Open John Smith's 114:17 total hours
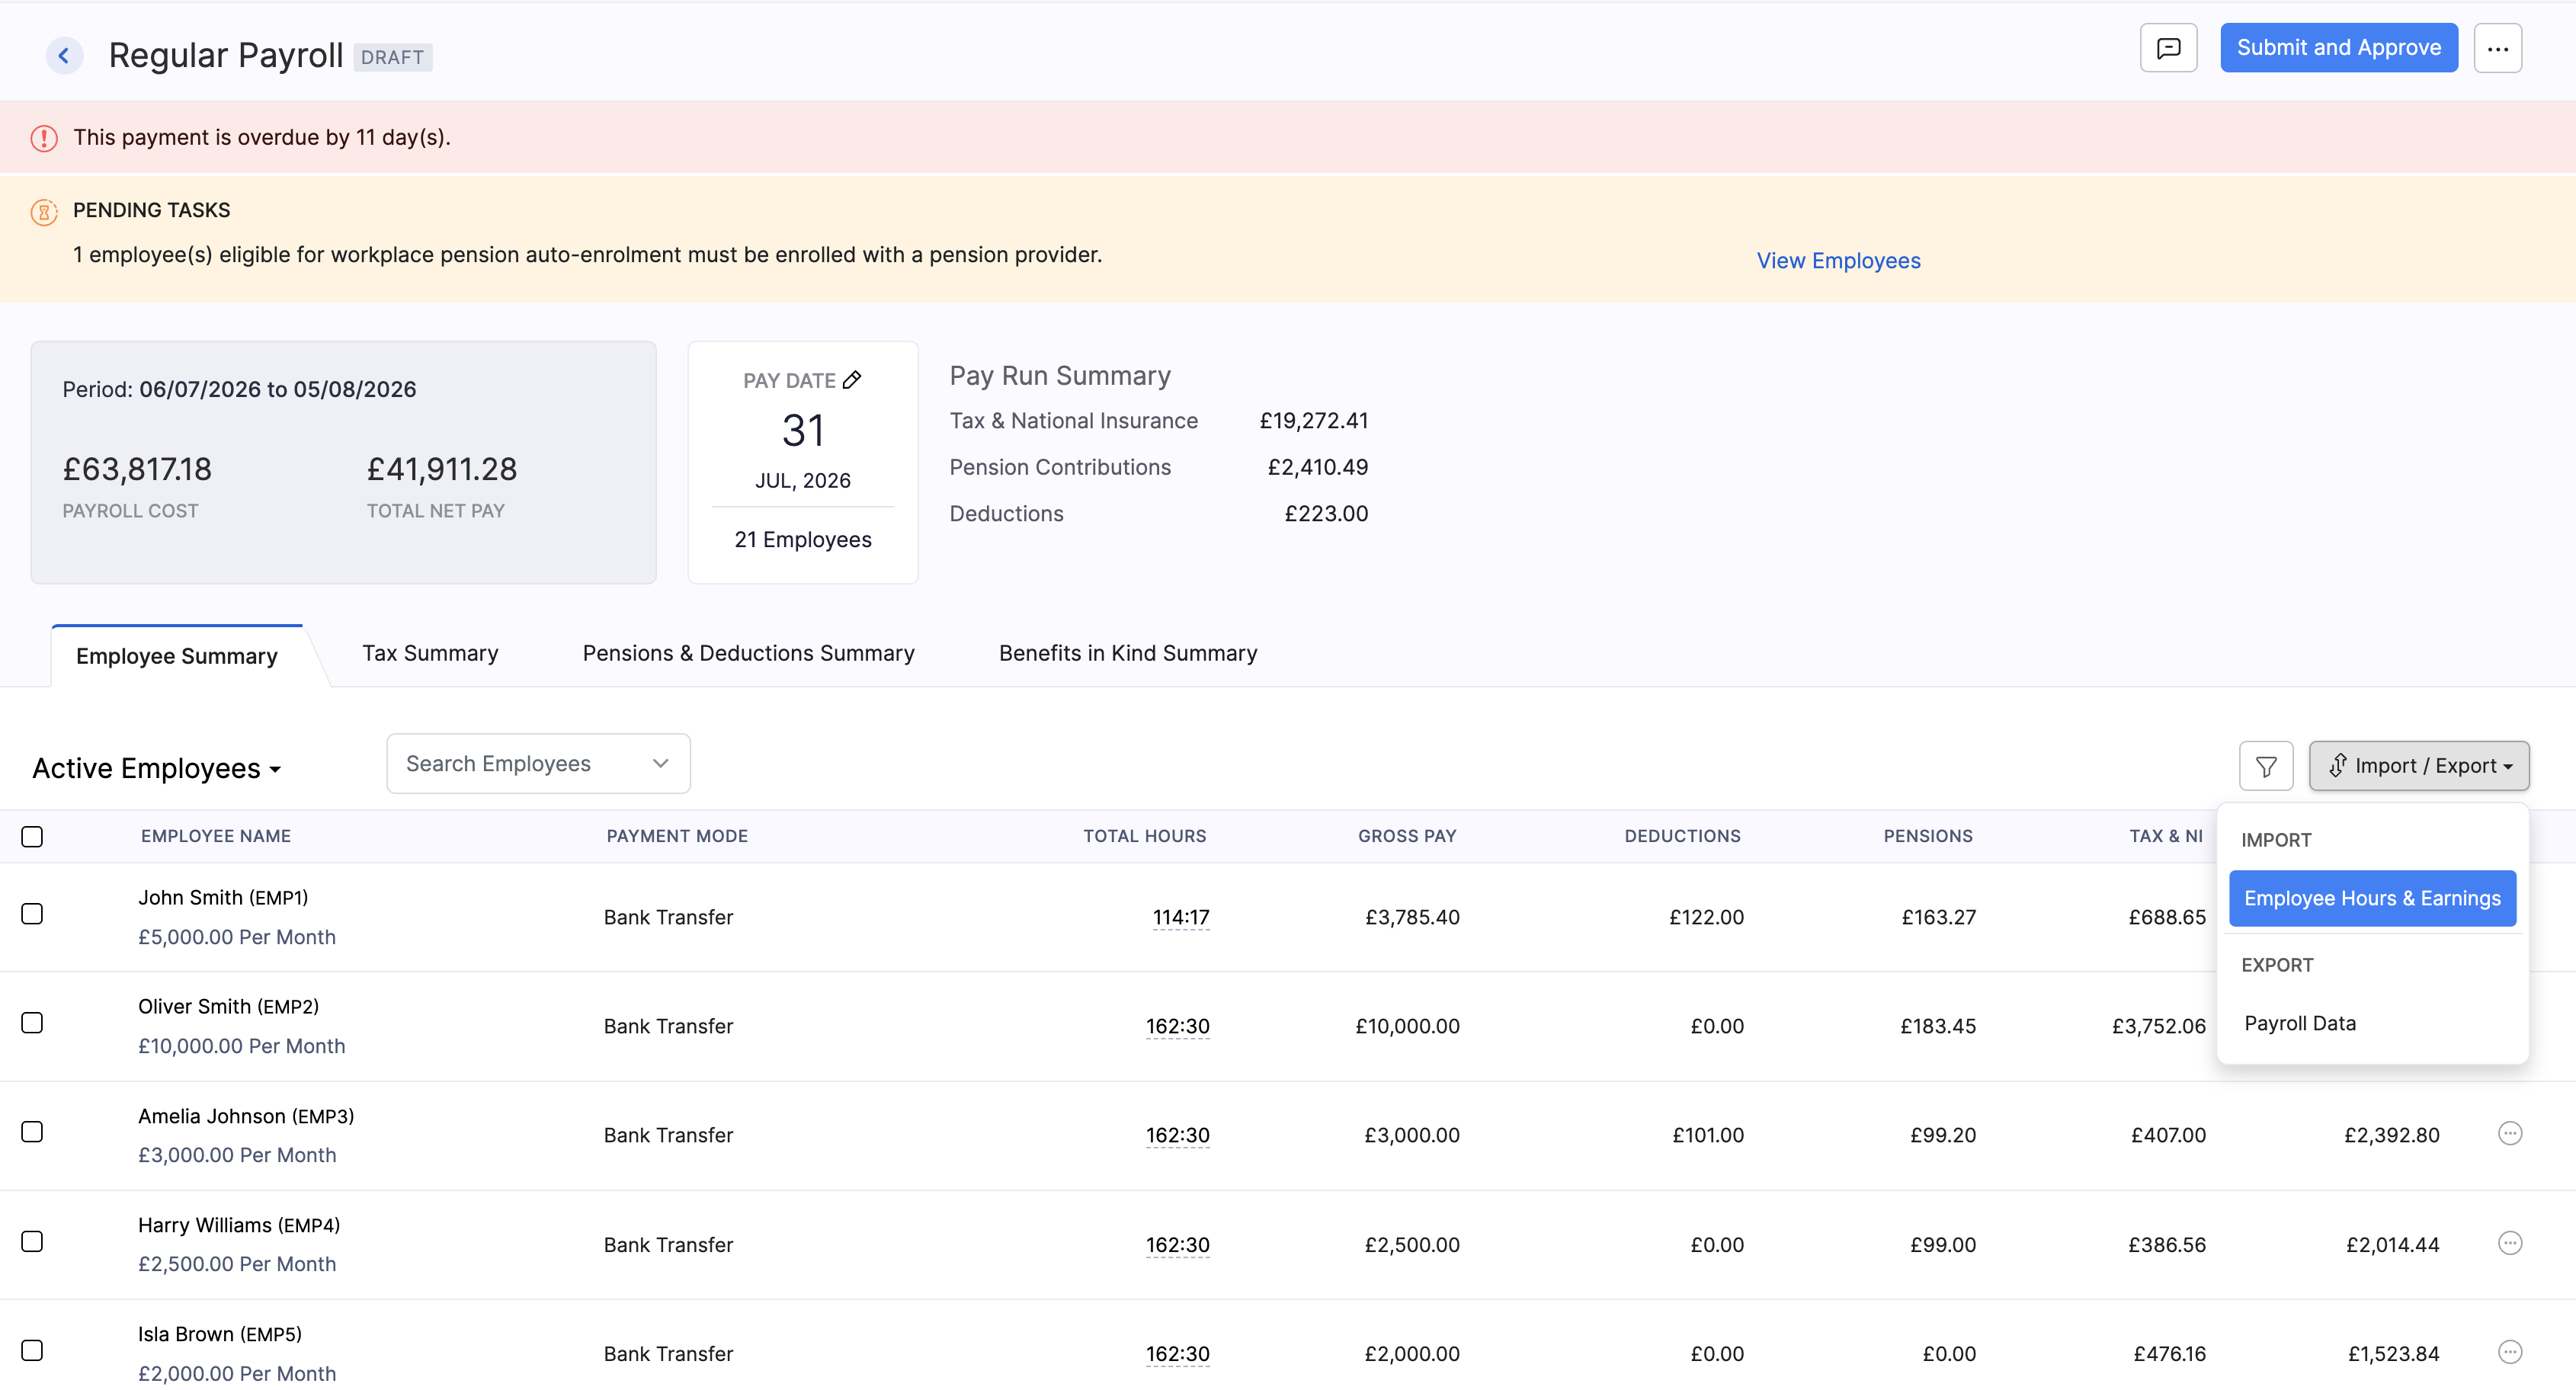The image size is (2576, 1390). click(x=1181, y=917)
